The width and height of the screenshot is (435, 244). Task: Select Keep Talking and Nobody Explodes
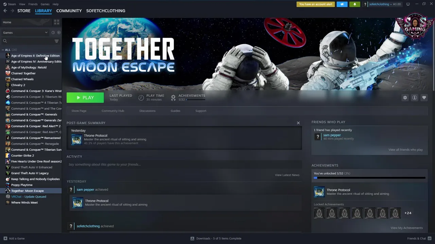pos(35,179)
